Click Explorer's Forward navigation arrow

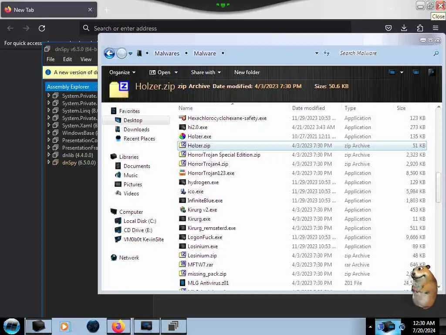[122, 53]
